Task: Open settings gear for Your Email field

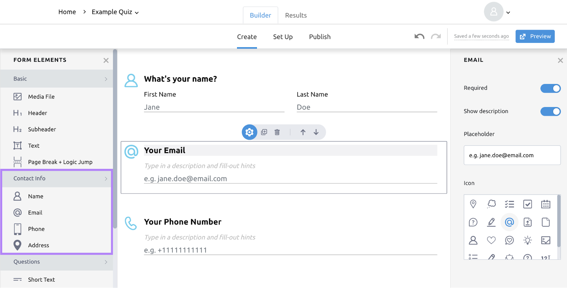Action: tap(249, 132)
